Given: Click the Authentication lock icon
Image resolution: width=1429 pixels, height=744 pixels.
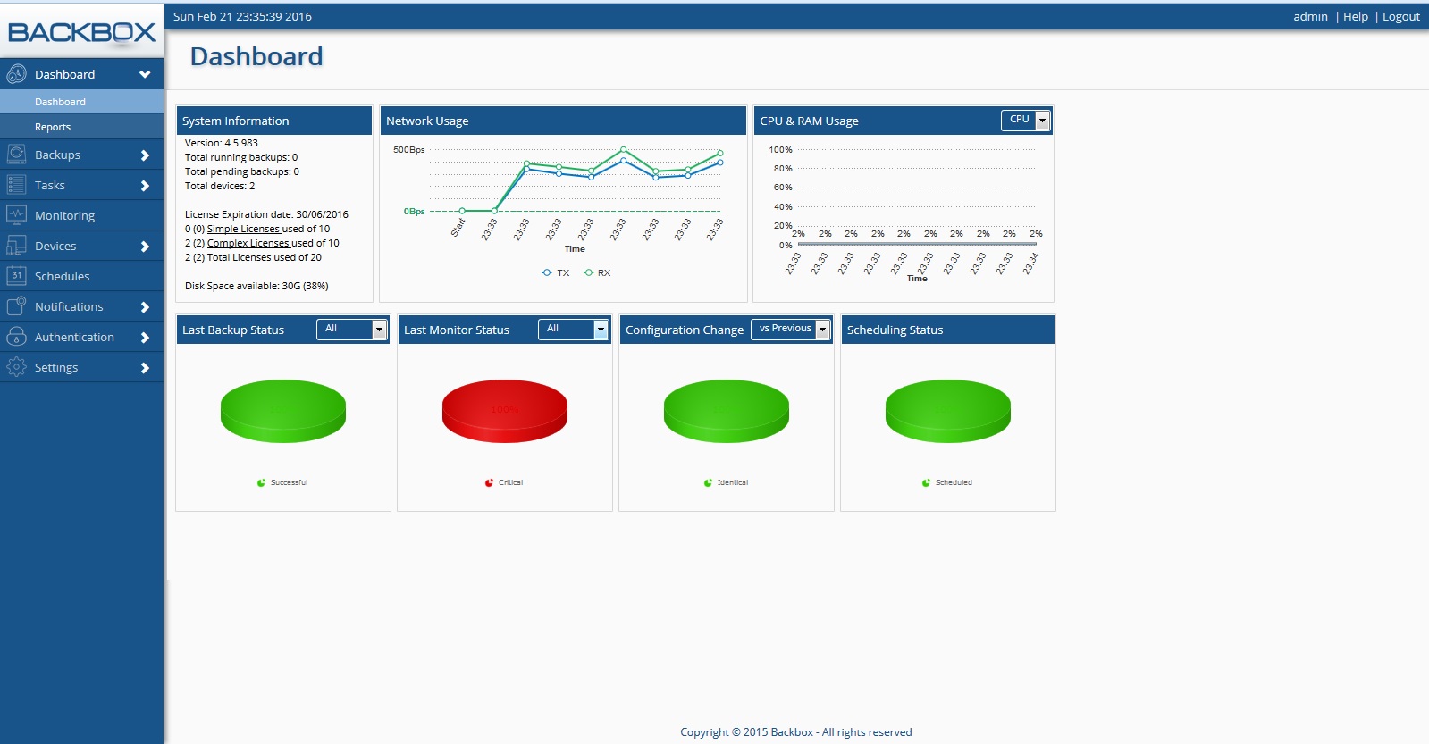Looking at the screenshot, I should point(16,337).
